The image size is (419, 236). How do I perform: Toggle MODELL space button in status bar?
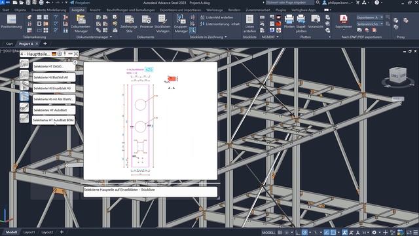(268, 233)
